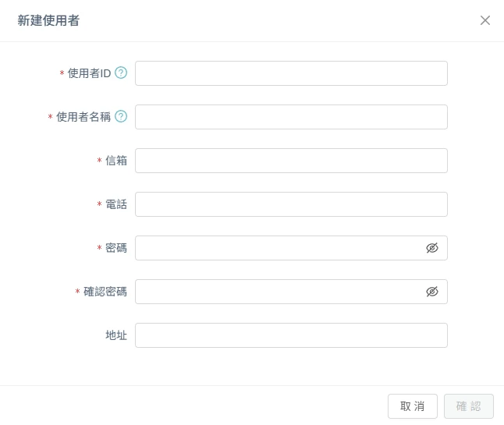Click the help icon beside 使用者ID
504x425 pixels.
point(121,73)
